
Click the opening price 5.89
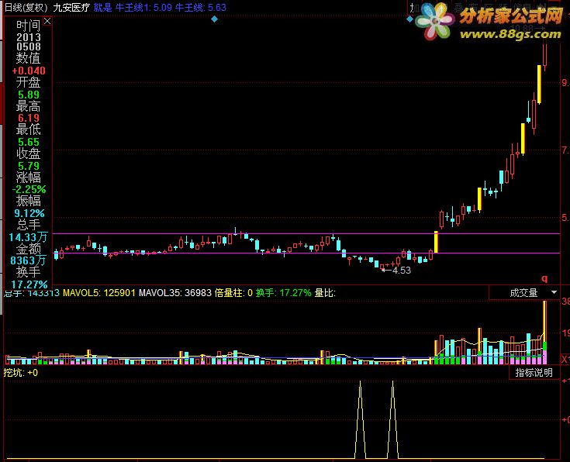tap(29, 95)
